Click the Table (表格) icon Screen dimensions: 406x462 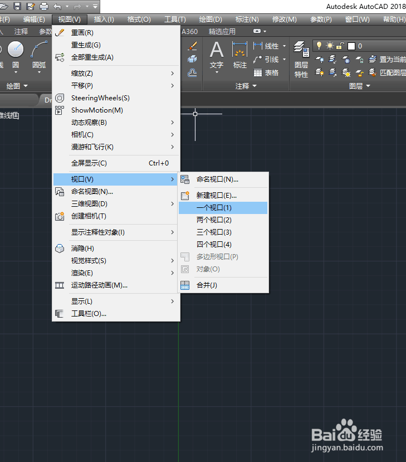click(x=258, y=72)
